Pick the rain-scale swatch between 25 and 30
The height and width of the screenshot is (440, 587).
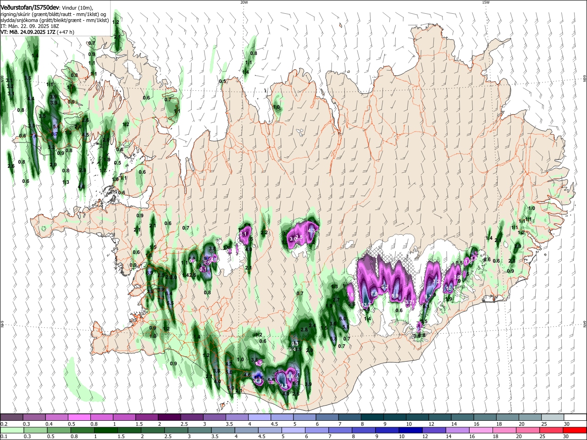click(x=552, y=430)
